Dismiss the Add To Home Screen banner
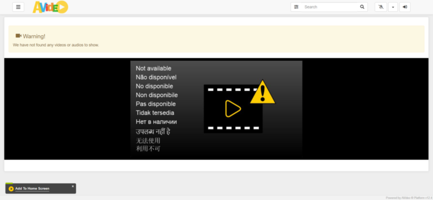Screen dimensions: 433x200 click(73, 186)
